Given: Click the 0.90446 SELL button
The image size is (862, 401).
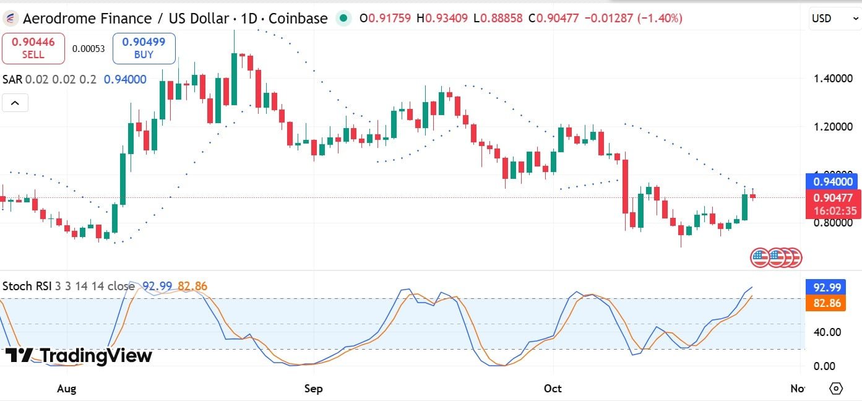Looking at the screenshot, I should (x=33, y=48).
